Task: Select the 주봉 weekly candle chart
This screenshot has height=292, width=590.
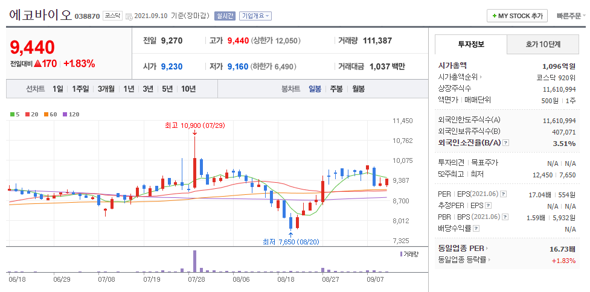Action: pos(336,89)
